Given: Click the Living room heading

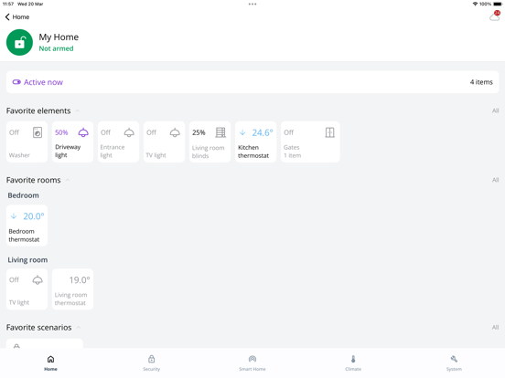Looking at the screenshot, I should pyautogui.click(x=27, y=259).
